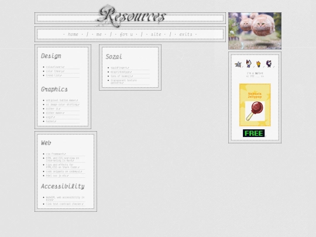Viewport: 316px width, 237px height.
Task: Open the transparent texture patterns link
Action: pos(123,81)
